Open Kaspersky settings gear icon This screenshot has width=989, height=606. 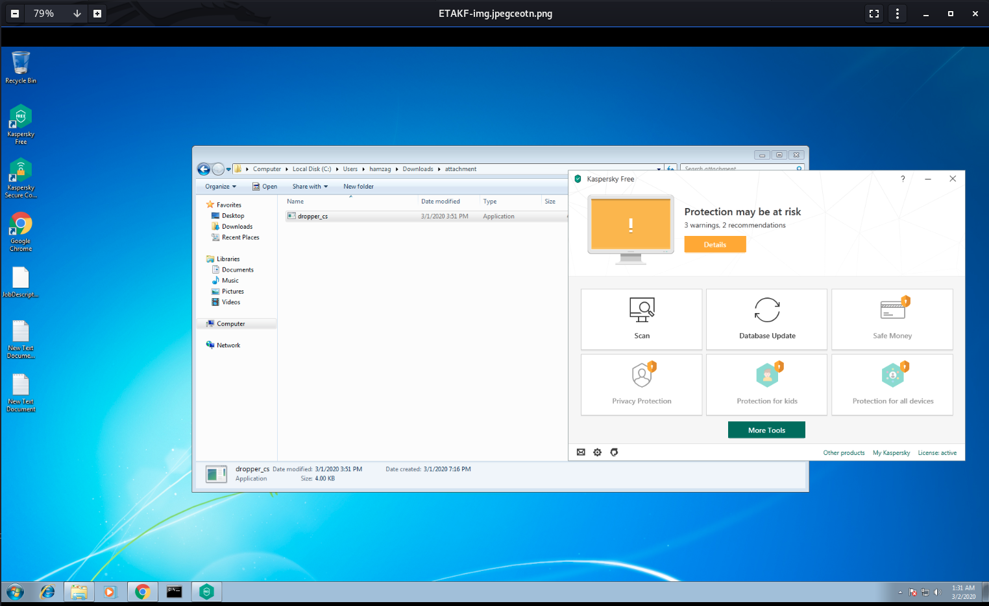(x=598, y=452)
